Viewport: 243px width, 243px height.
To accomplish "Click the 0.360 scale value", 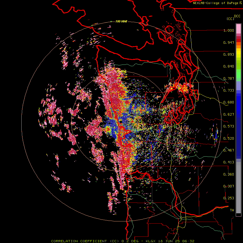I will coord(229,174).
